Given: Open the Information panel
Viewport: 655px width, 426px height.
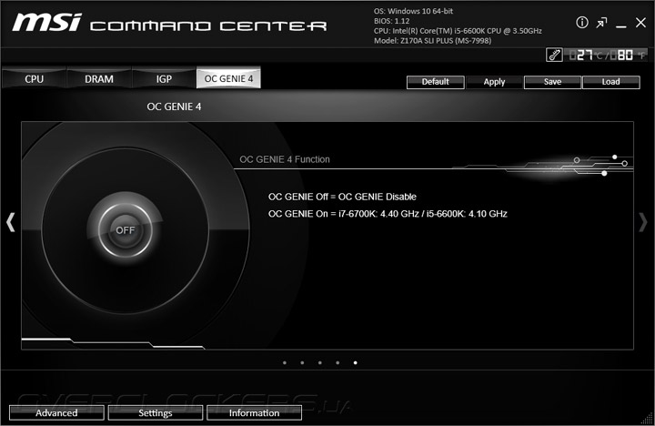Looking at the screenshot, I should (x=254, y=412).
